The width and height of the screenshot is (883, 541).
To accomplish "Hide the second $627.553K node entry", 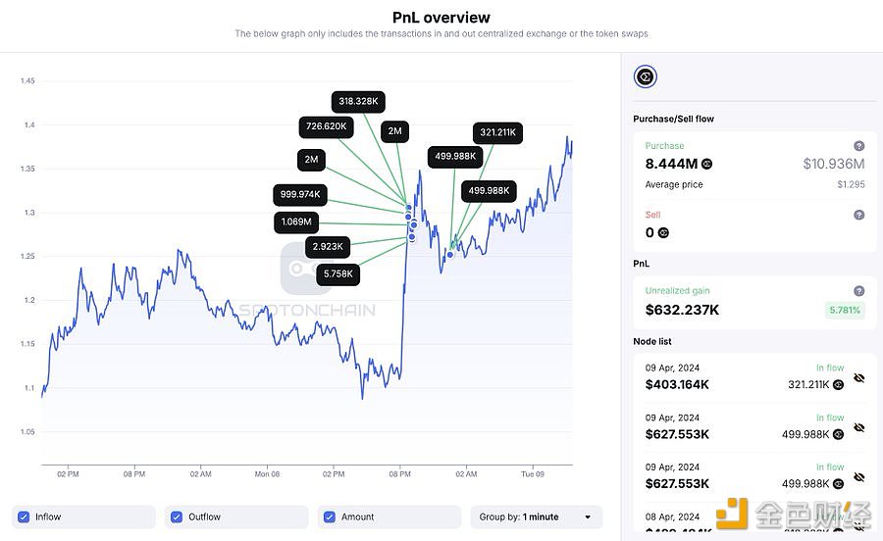I will [859, 477].
